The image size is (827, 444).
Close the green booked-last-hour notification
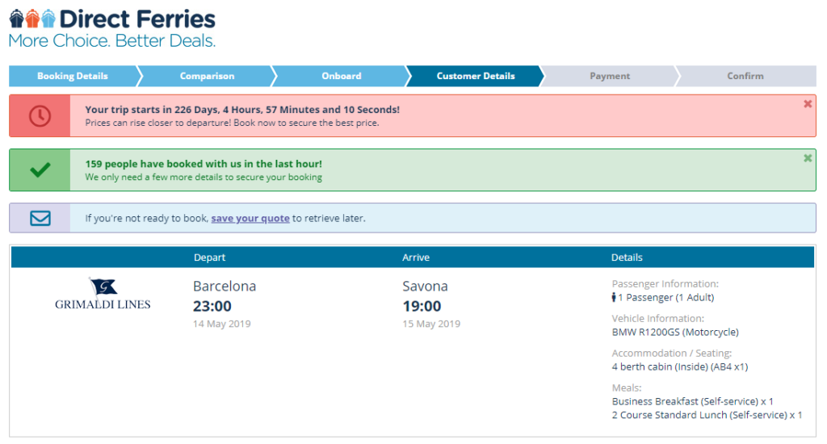pyautogui.click(x=808, y=158)
